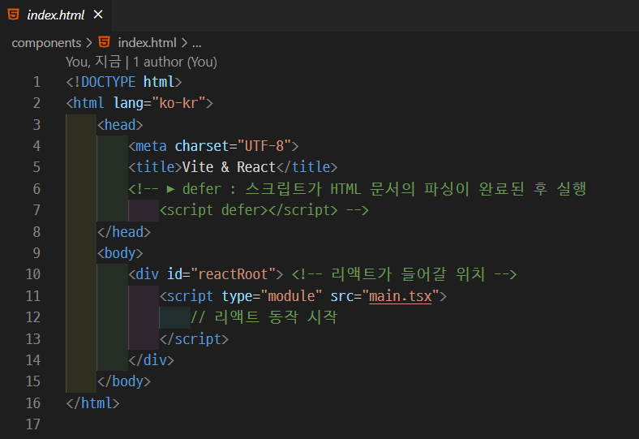Click the HTML5 icon in the breadcrumb

click(x=105, y=42)
